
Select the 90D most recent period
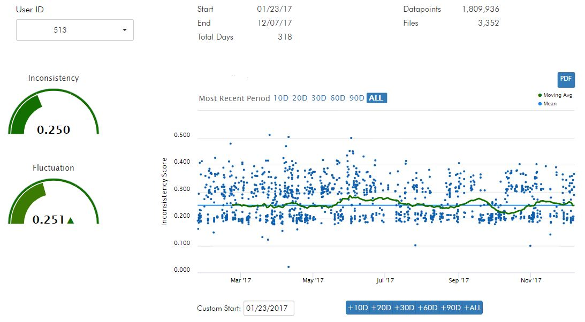[356, 98]
